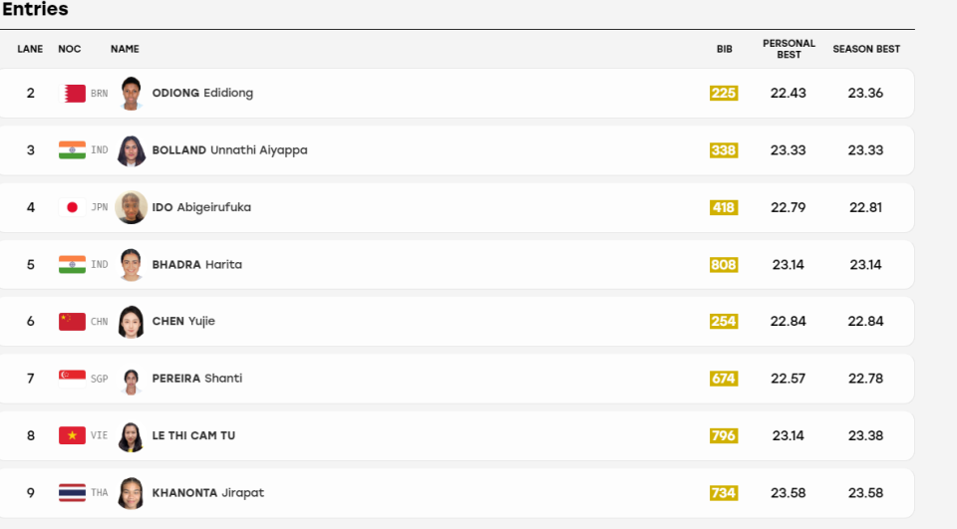Click personal best 22.43 for ODIONG
This screenshot has width=957, height=529.
point(788,93)
